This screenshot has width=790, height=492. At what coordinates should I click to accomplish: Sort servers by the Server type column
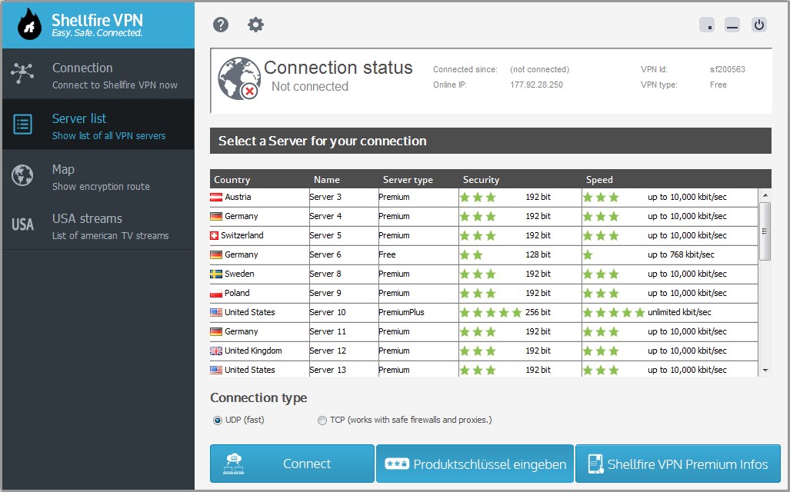click(x=408, y=180)
